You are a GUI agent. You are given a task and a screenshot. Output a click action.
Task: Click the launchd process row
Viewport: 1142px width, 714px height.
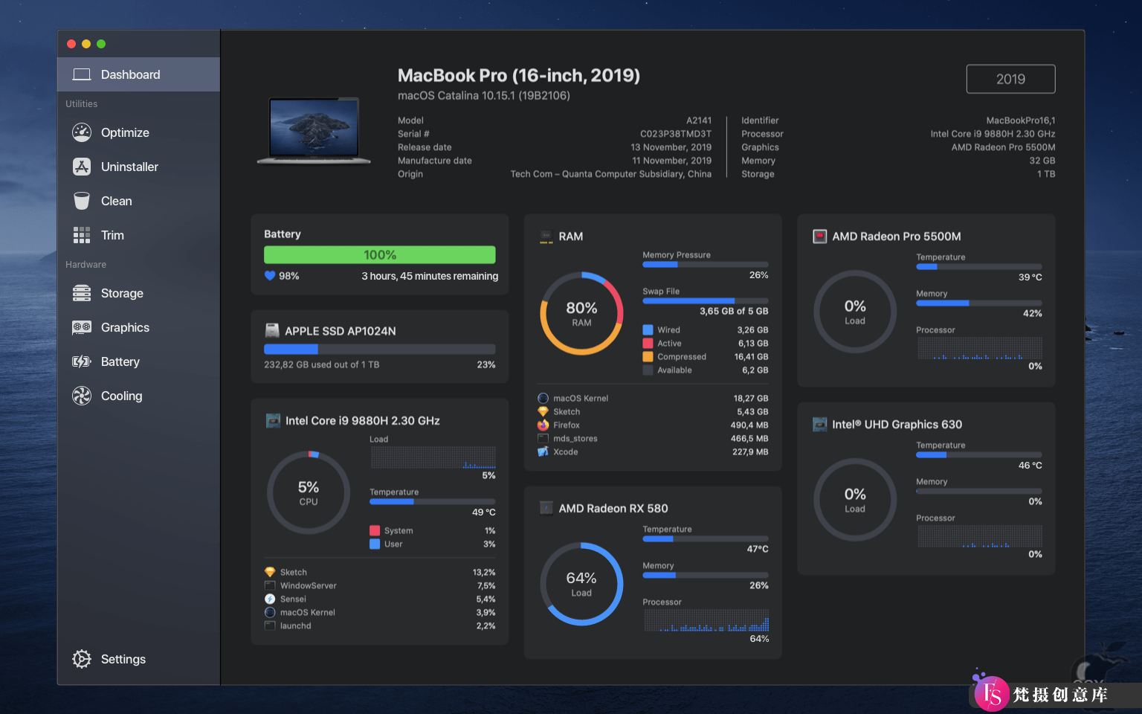pyautogui.click(x=380, y=625)
